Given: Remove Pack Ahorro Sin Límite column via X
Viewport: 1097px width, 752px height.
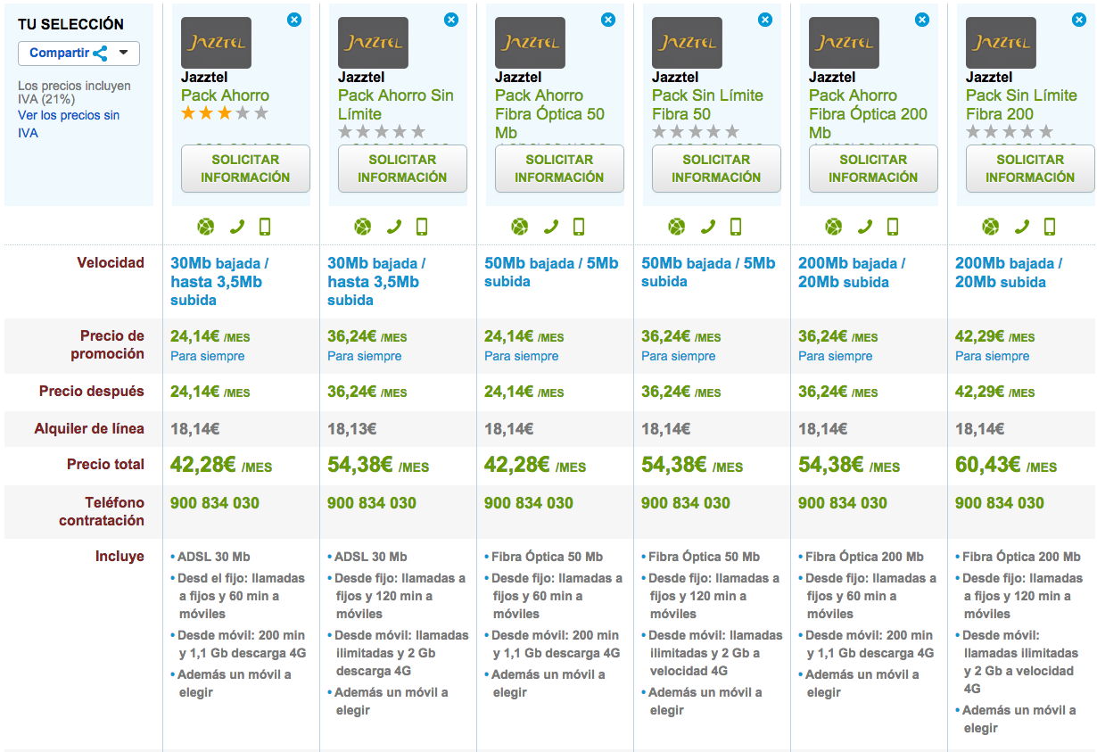Looking at the screenshot, I should (451, 19).
